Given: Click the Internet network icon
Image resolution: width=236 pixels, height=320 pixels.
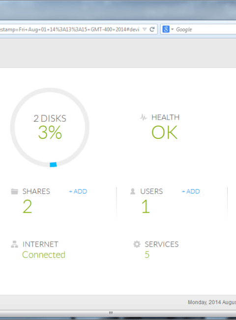Looking at the screenshot, I should tap(14, 244).
